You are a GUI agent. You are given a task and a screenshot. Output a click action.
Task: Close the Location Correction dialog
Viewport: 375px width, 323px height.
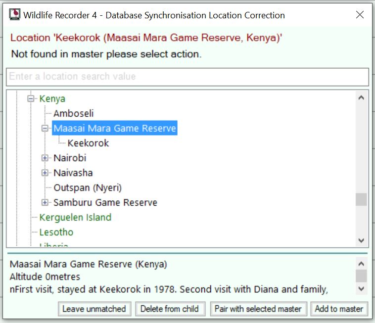(x=360, y=15)
